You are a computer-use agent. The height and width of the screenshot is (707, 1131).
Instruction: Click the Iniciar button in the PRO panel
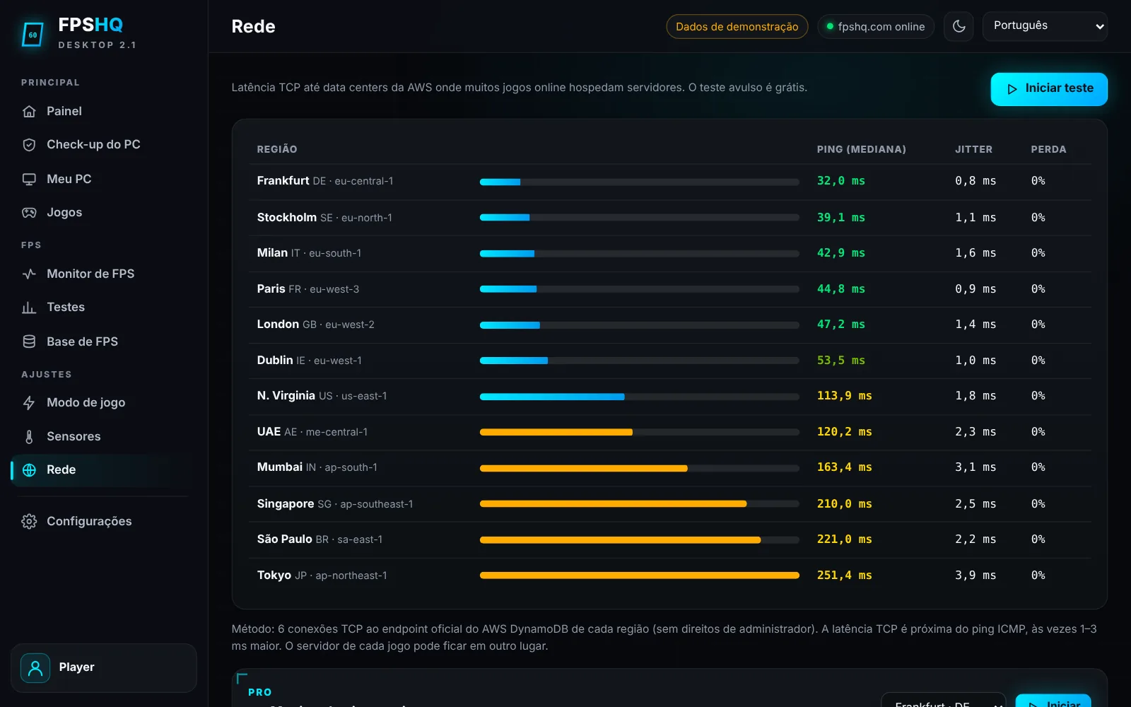click(x=1053, y=701)
